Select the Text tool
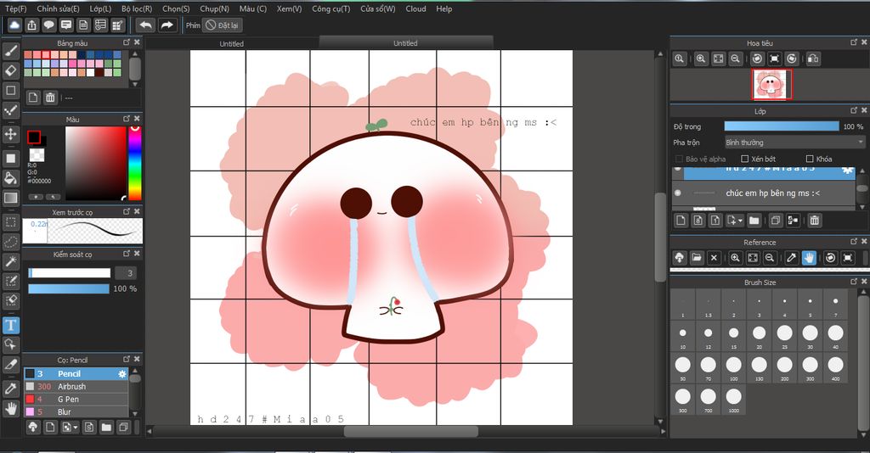The height and width of the screenshot is (453, 870). tap(10, 325)
